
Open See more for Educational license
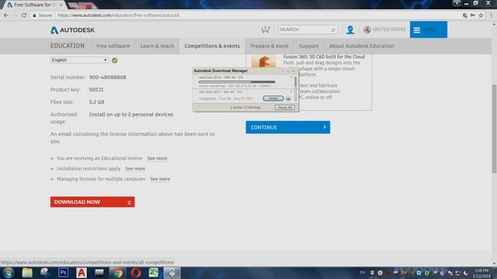click(x=157, y=158)
